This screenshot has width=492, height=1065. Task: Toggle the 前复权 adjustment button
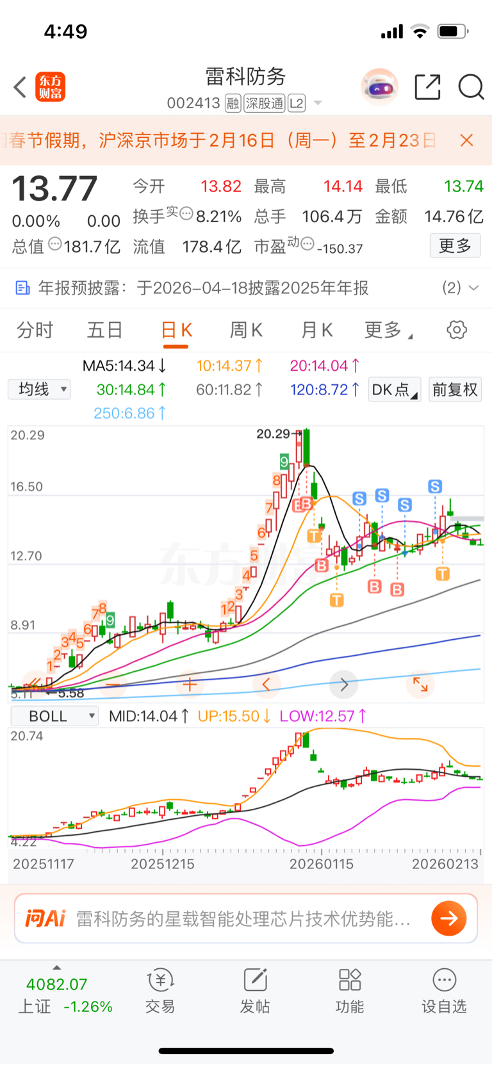pos(455,389)
